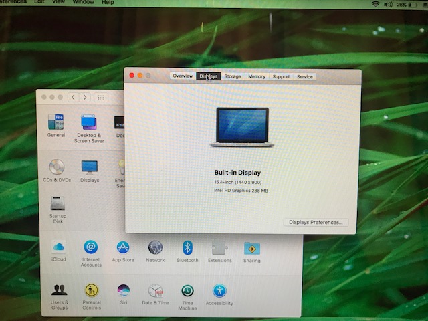Open iCloud preferences
428x321 pixels.
(58, 248)
